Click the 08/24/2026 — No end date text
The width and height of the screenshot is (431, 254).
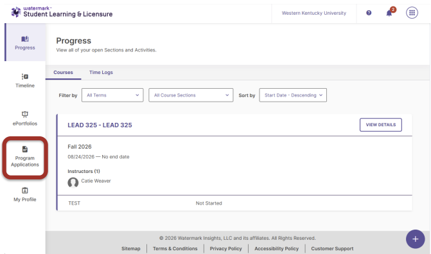tap(98, 157)
